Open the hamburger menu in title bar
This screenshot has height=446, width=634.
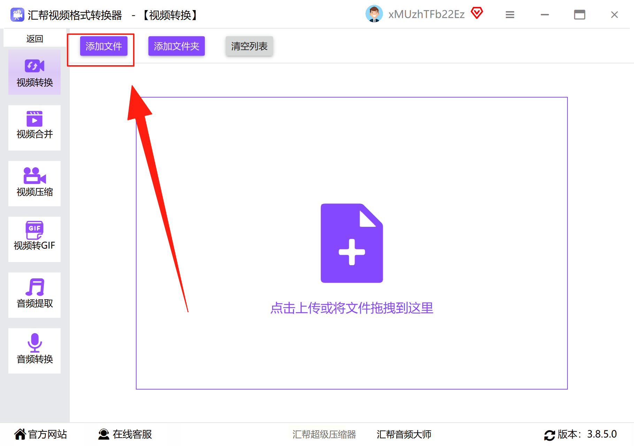coord(510,15)
